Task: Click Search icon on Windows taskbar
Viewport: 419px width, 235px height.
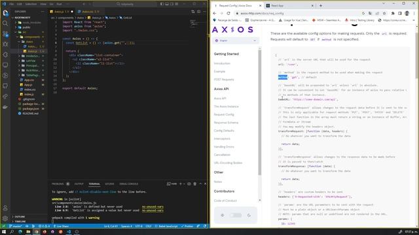Action: pos(12,232)
